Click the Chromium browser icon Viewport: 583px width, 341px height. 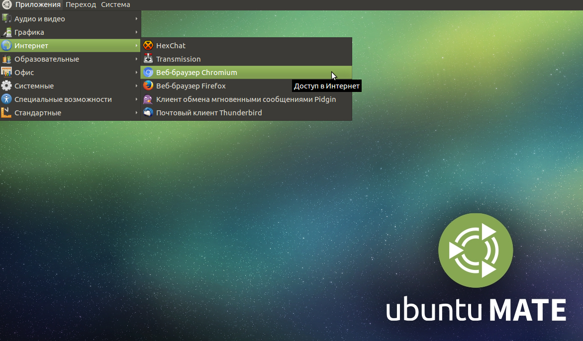148,72
